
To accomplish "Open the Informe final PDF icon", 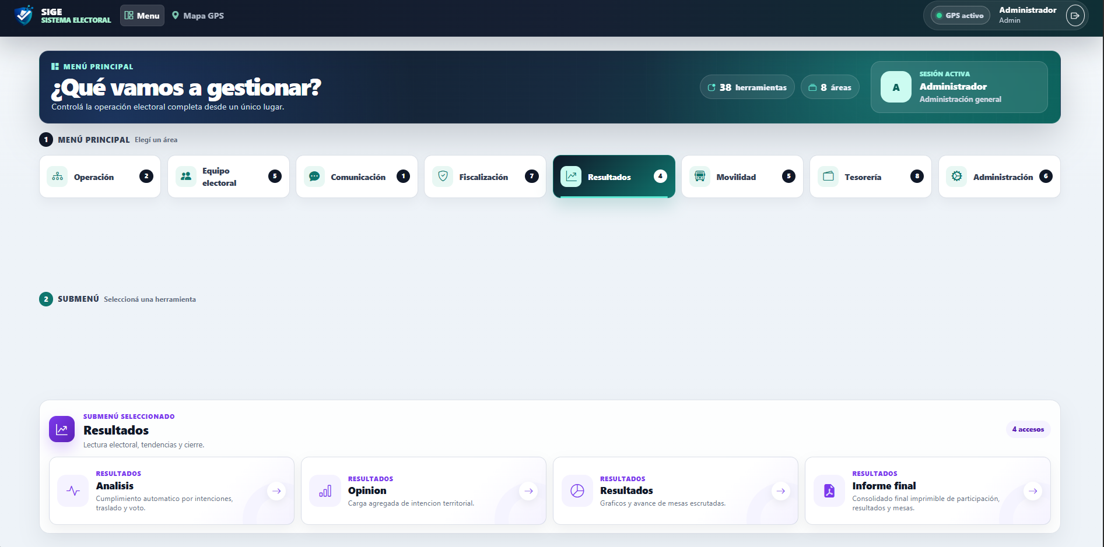I will click(x=829, y=491).
